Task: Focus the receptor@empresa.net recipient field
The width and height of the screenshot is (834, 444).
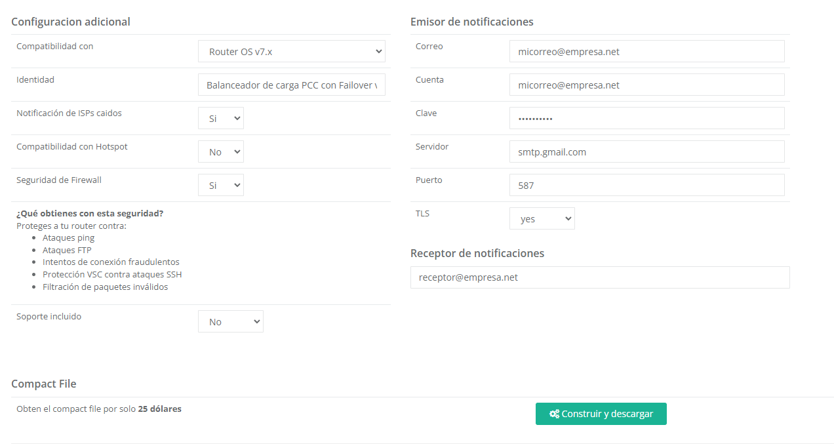Action: 599,277
